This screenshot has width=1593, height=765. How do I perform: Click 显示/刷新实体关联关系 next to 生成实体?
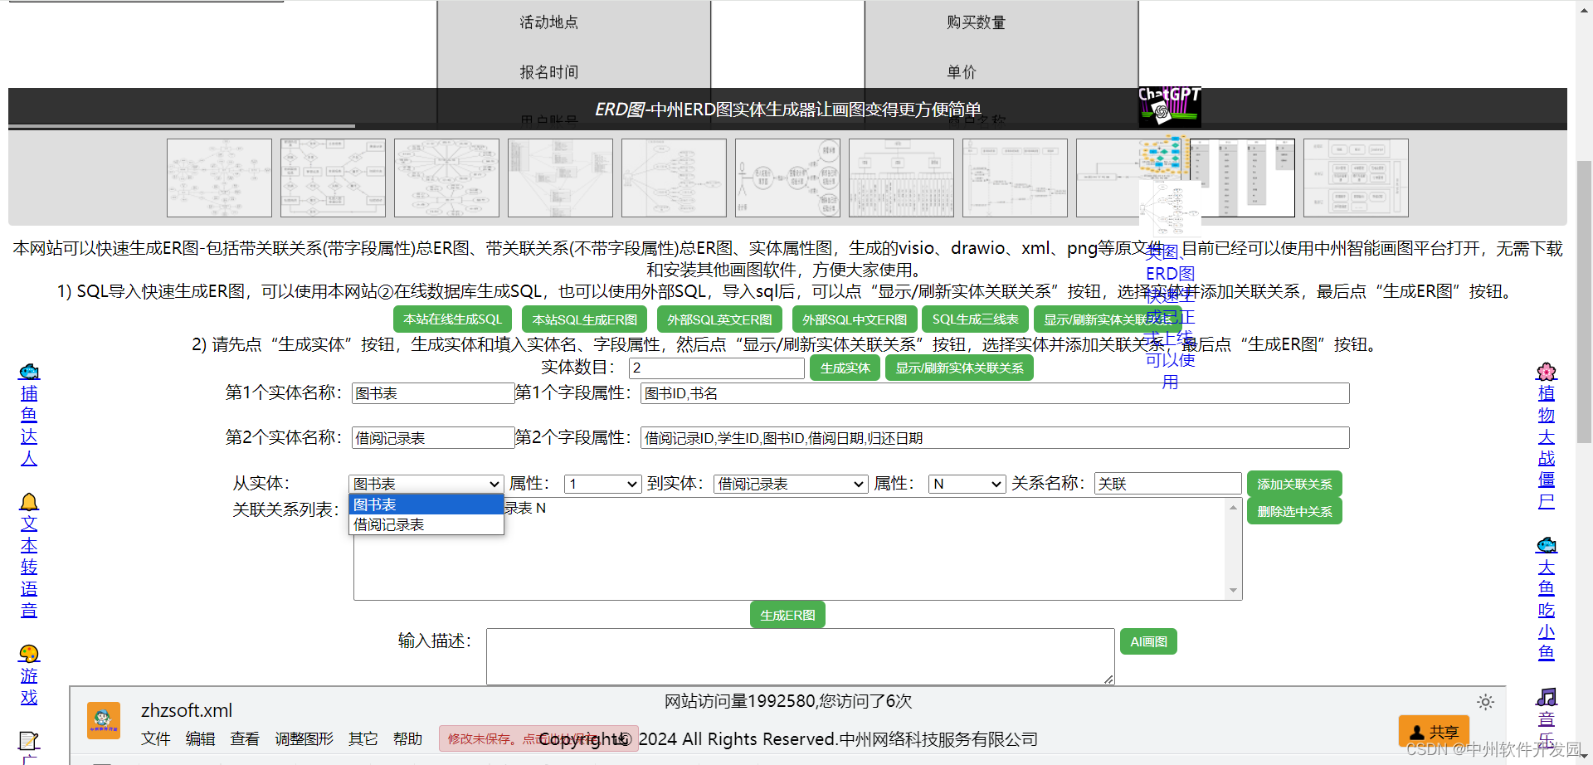click(x=959, y=368)
